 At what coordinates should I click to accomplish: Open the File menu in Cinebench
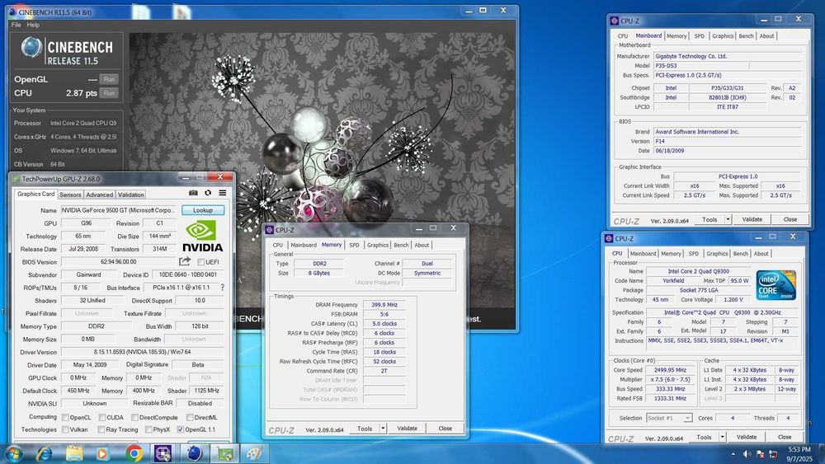[16, 25]
